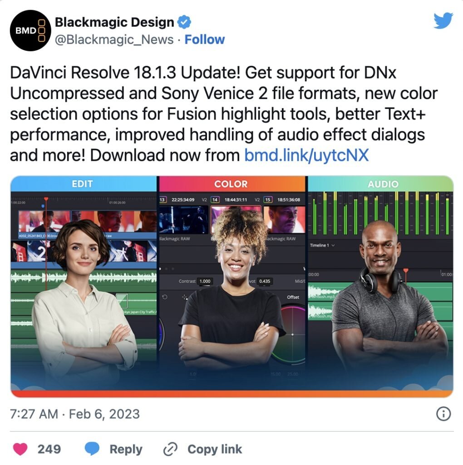
Task: Click the blue verified checkmark badge
Action: pos(184,22)
